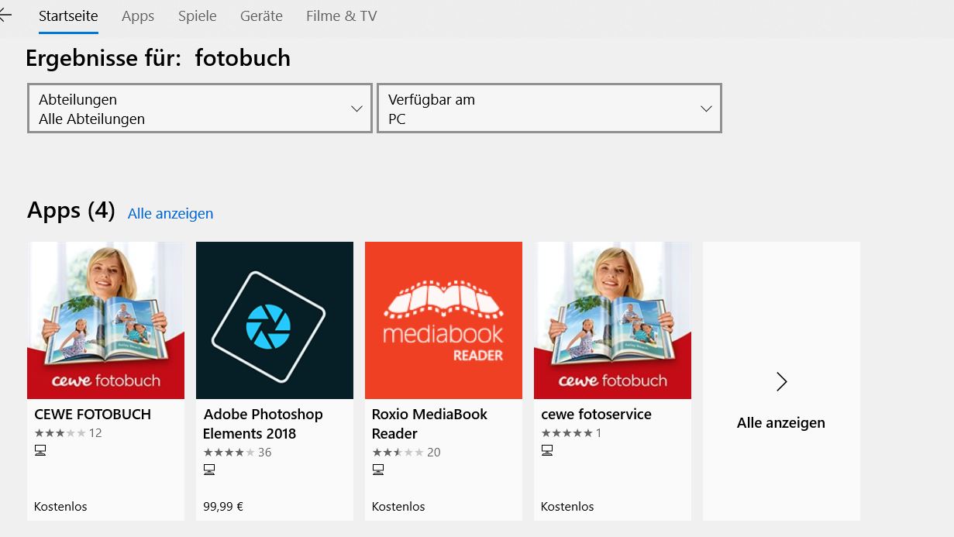The height and width of the screenshot is (537, 954).
Task: Click the PC device icon under CEWE FOTOBUCH
Action: tap(40, 450)
